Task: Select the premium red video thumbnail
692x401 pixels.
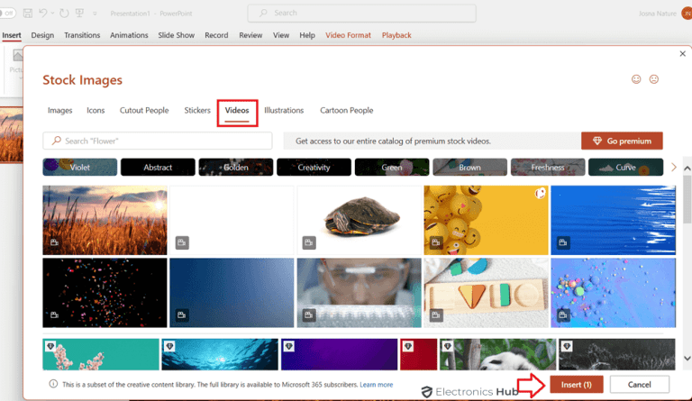Action: (x=418, y=354)
